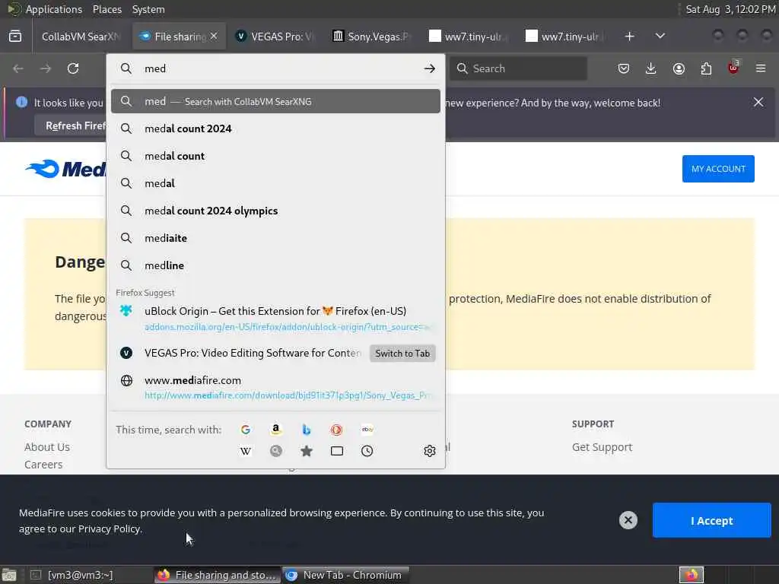779x584 pixels.
Task: Click the Firefox View icon in the tab bar
Action: 15,36
